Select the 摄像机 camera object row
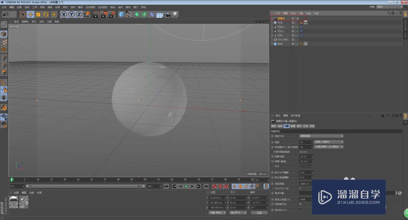The image size is (408, 220). (281, 18)
